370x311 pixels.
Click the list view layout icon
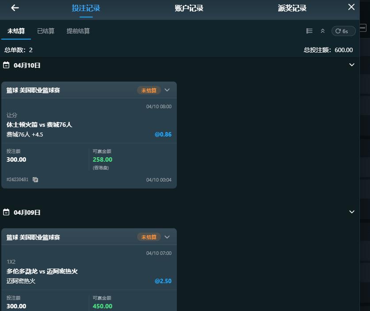click(x=309, y=31)
